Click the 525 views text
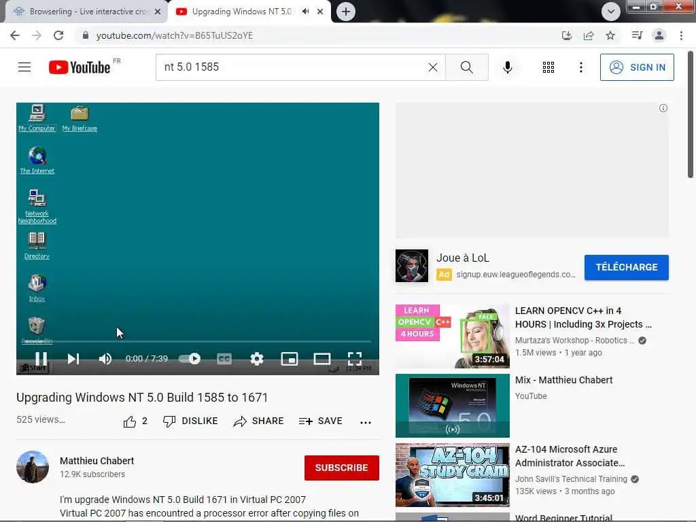696x522 pixels. (40, 419)
